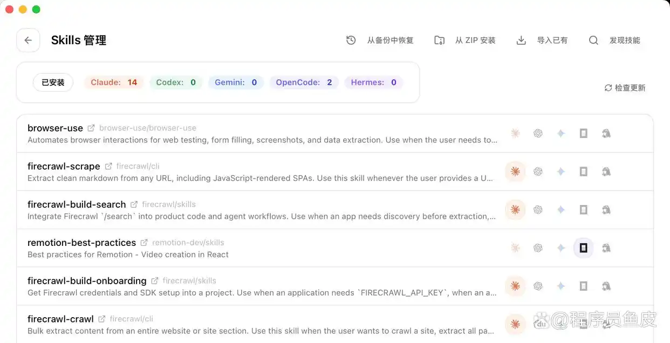The width and height of the screenshot is (670, 343).
Task: Select the 已安装 installed tab
Action: tap(53, 83)
